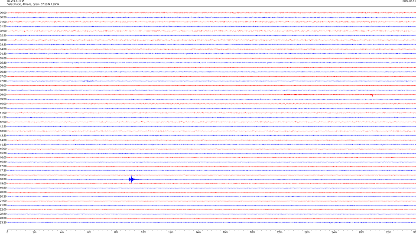Click the 18:00 time label
The width and height of the screenshot is (416, 234).
pyautogui.click(x=3, y=175)
